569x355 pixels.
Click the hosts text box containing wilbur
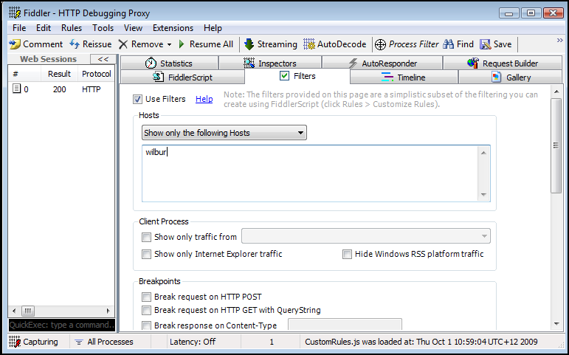point(310,173)
